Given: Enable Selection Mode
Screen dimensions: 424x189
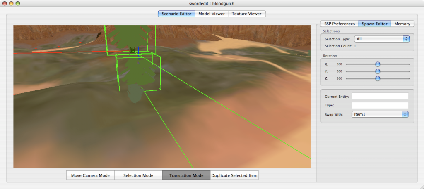Looking at the screenshot, I should (x=138, y=175).
